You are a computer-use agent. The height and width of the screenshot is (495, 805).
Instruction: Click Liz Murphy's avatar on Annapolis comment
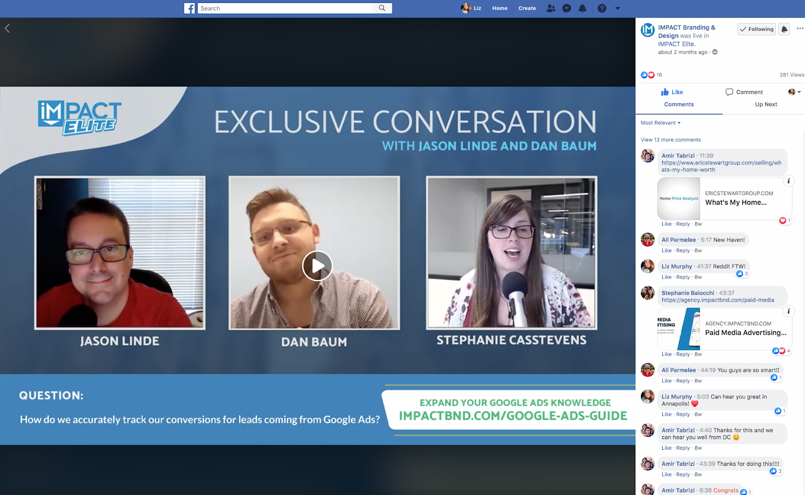click(x=648, y=396)
